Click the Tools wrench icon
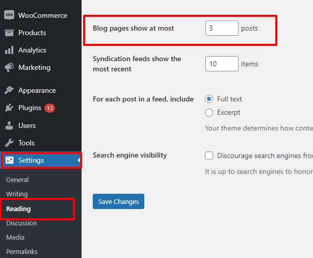 click(9, 143)
